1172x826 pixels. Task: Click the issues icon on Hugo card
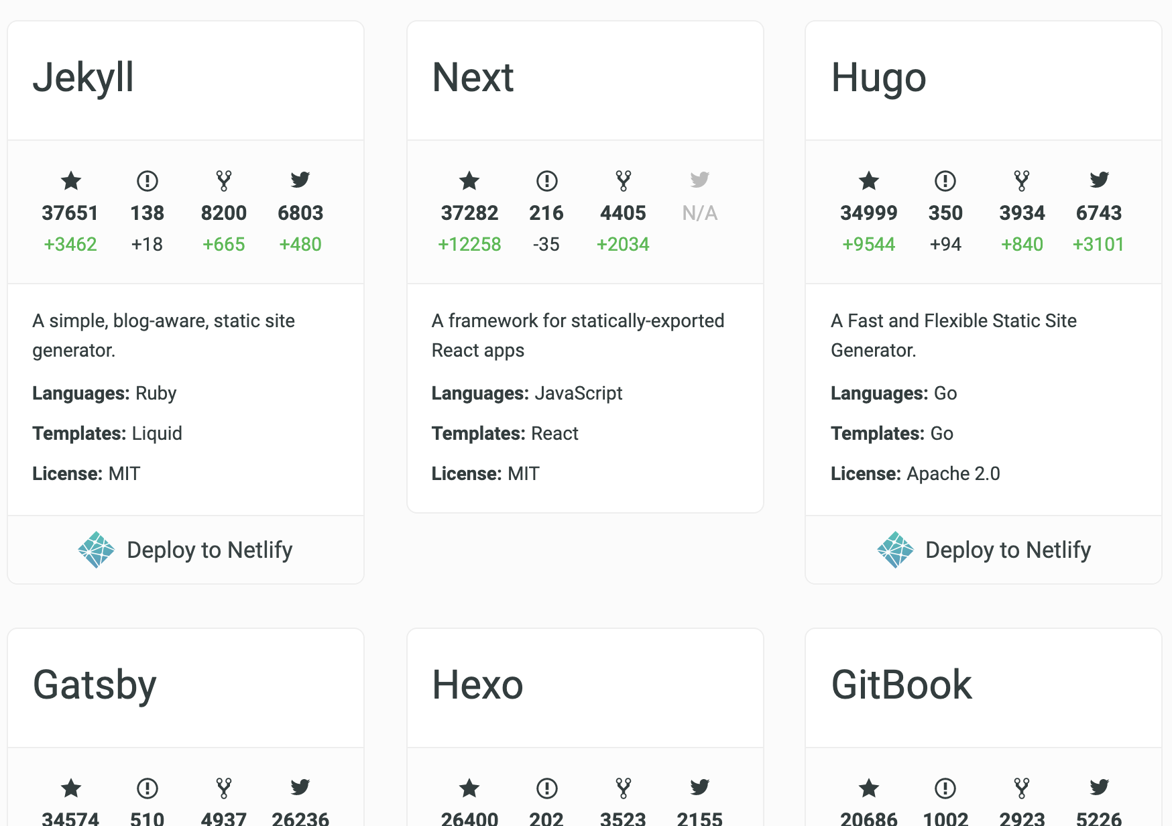[945, 180]
